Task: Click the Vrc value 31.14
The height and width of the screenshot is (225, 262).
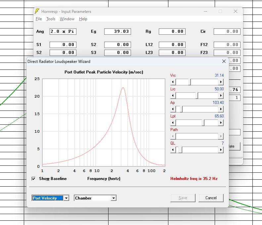Action: pos(219,75)
